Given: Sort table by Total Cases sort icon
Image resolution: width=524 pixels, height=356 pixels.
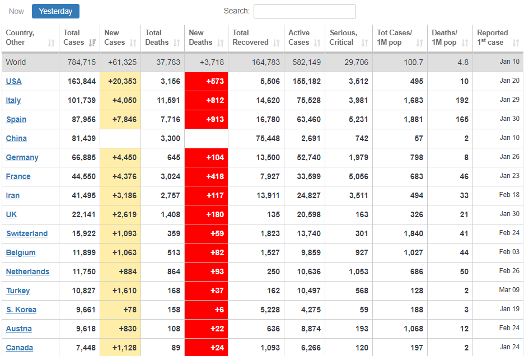Looking at the screenshot, I should [92, 43].
